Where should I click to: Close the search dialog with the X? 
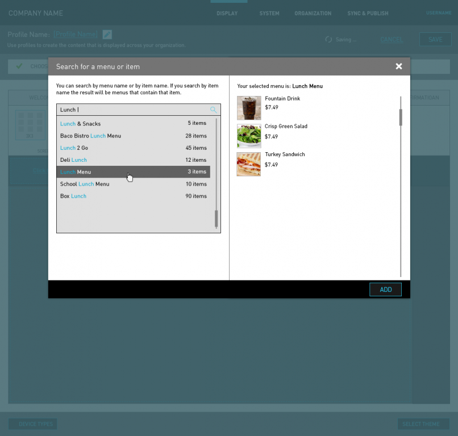tap(399, 66)
